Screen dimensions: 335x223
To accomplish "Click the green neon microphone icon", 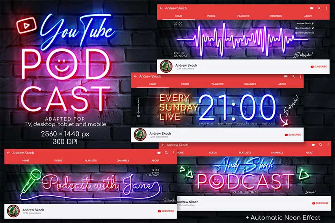I will click(32, 180).
